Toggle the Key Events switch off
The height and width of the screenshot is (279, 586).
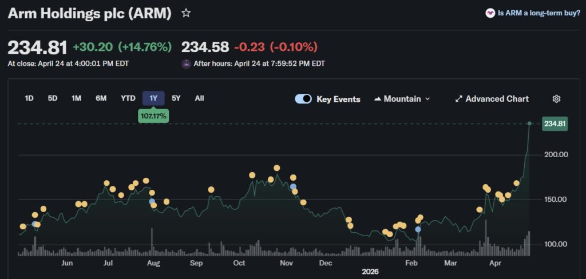click(303, 99)
